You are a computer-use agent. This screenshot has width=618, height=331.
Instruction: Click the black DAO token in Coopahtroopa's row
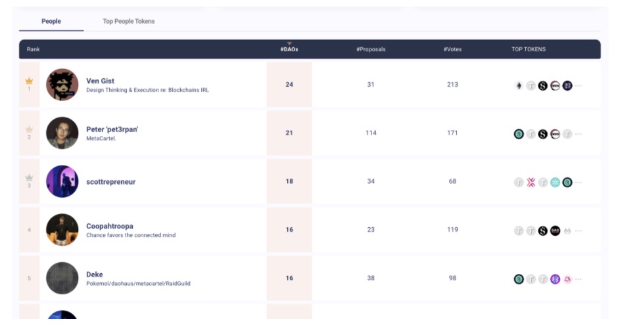pyautogui.click(x=555, y=231)
